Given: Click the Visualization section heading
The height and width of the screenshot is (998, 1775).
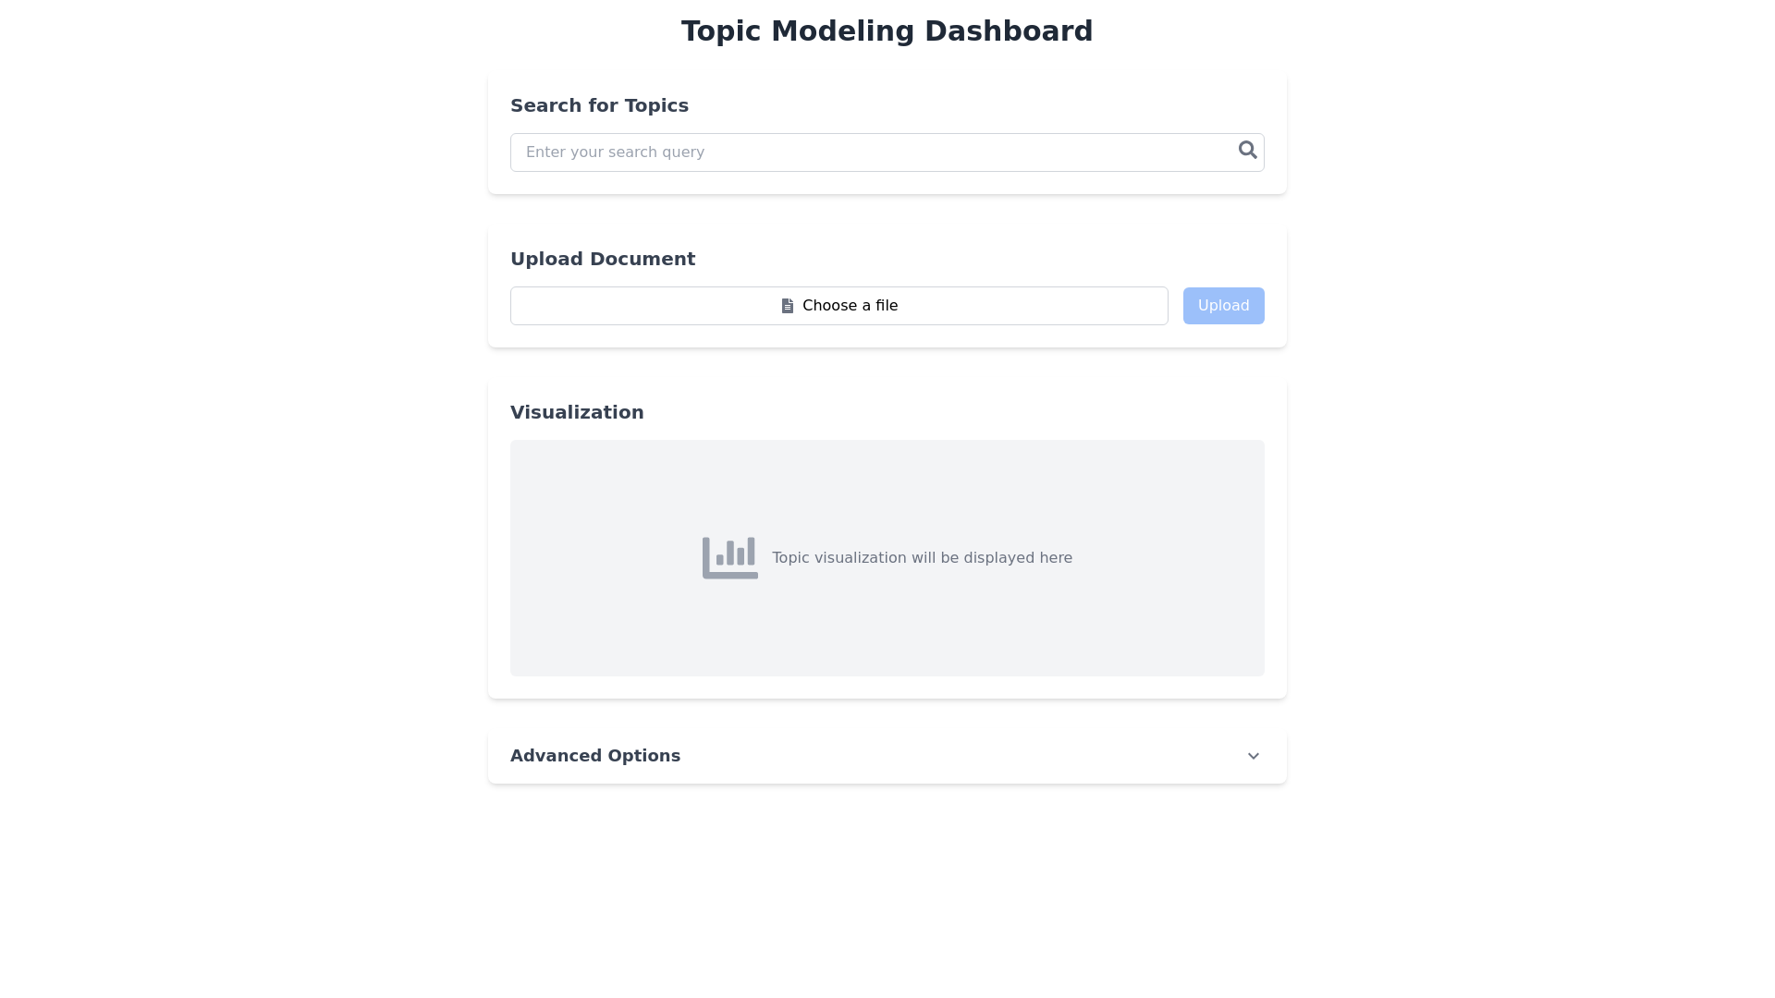Looking at the screenshot, I should [577, 412].
